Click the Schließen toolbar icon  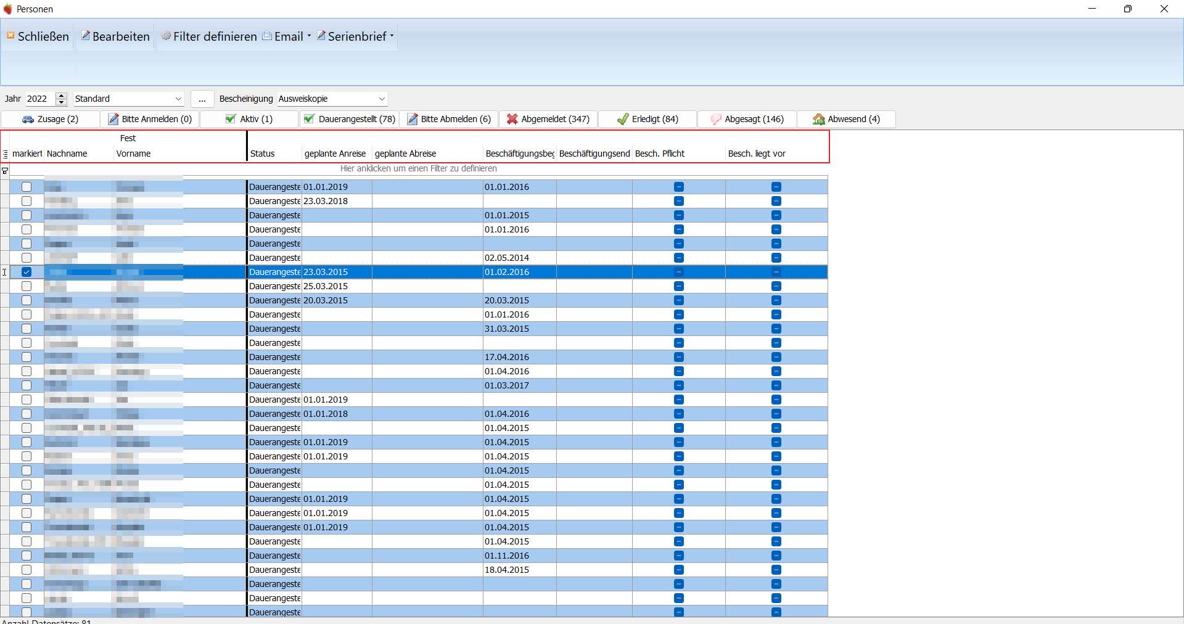click(10, 36)
